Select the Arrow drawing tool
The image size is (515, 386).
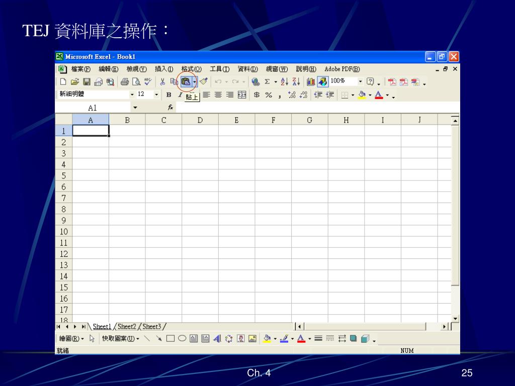158,338
